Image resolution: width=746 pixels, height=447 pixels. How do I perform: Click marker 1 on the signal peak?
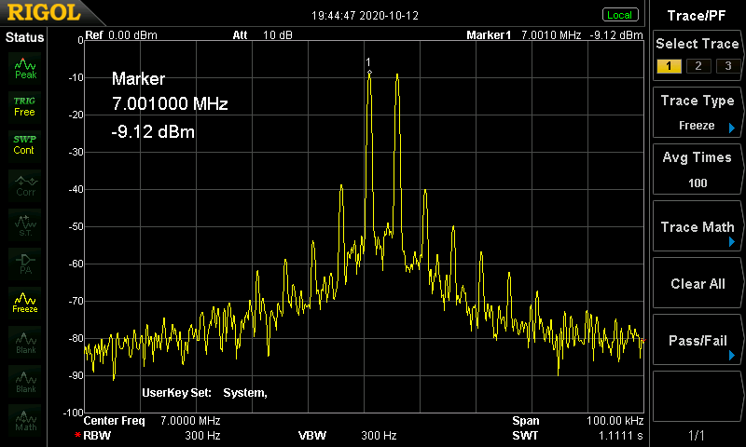pos(369,71)
